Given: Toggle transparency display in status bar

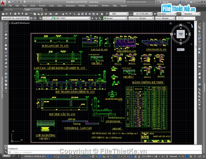Looking at the screenshot, I should [100, 156].
